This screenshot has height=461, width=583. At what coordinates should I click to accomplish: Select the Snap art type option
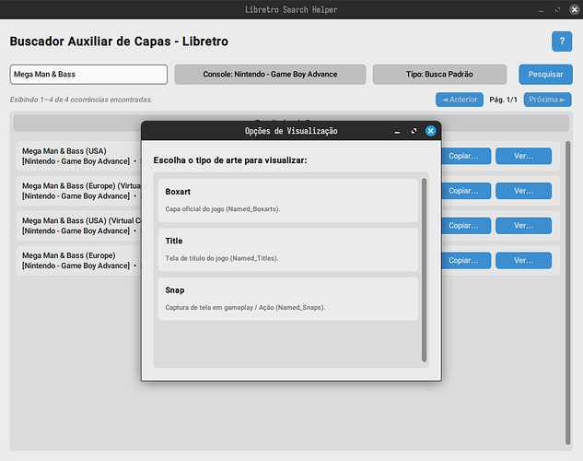[x=288, y=299]
